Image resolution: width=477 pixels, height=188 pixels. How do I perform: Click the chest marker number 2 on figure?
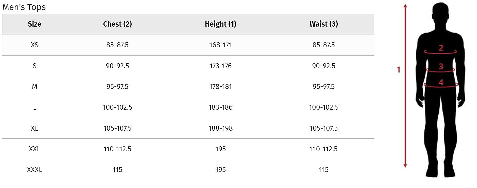point(441,48)
